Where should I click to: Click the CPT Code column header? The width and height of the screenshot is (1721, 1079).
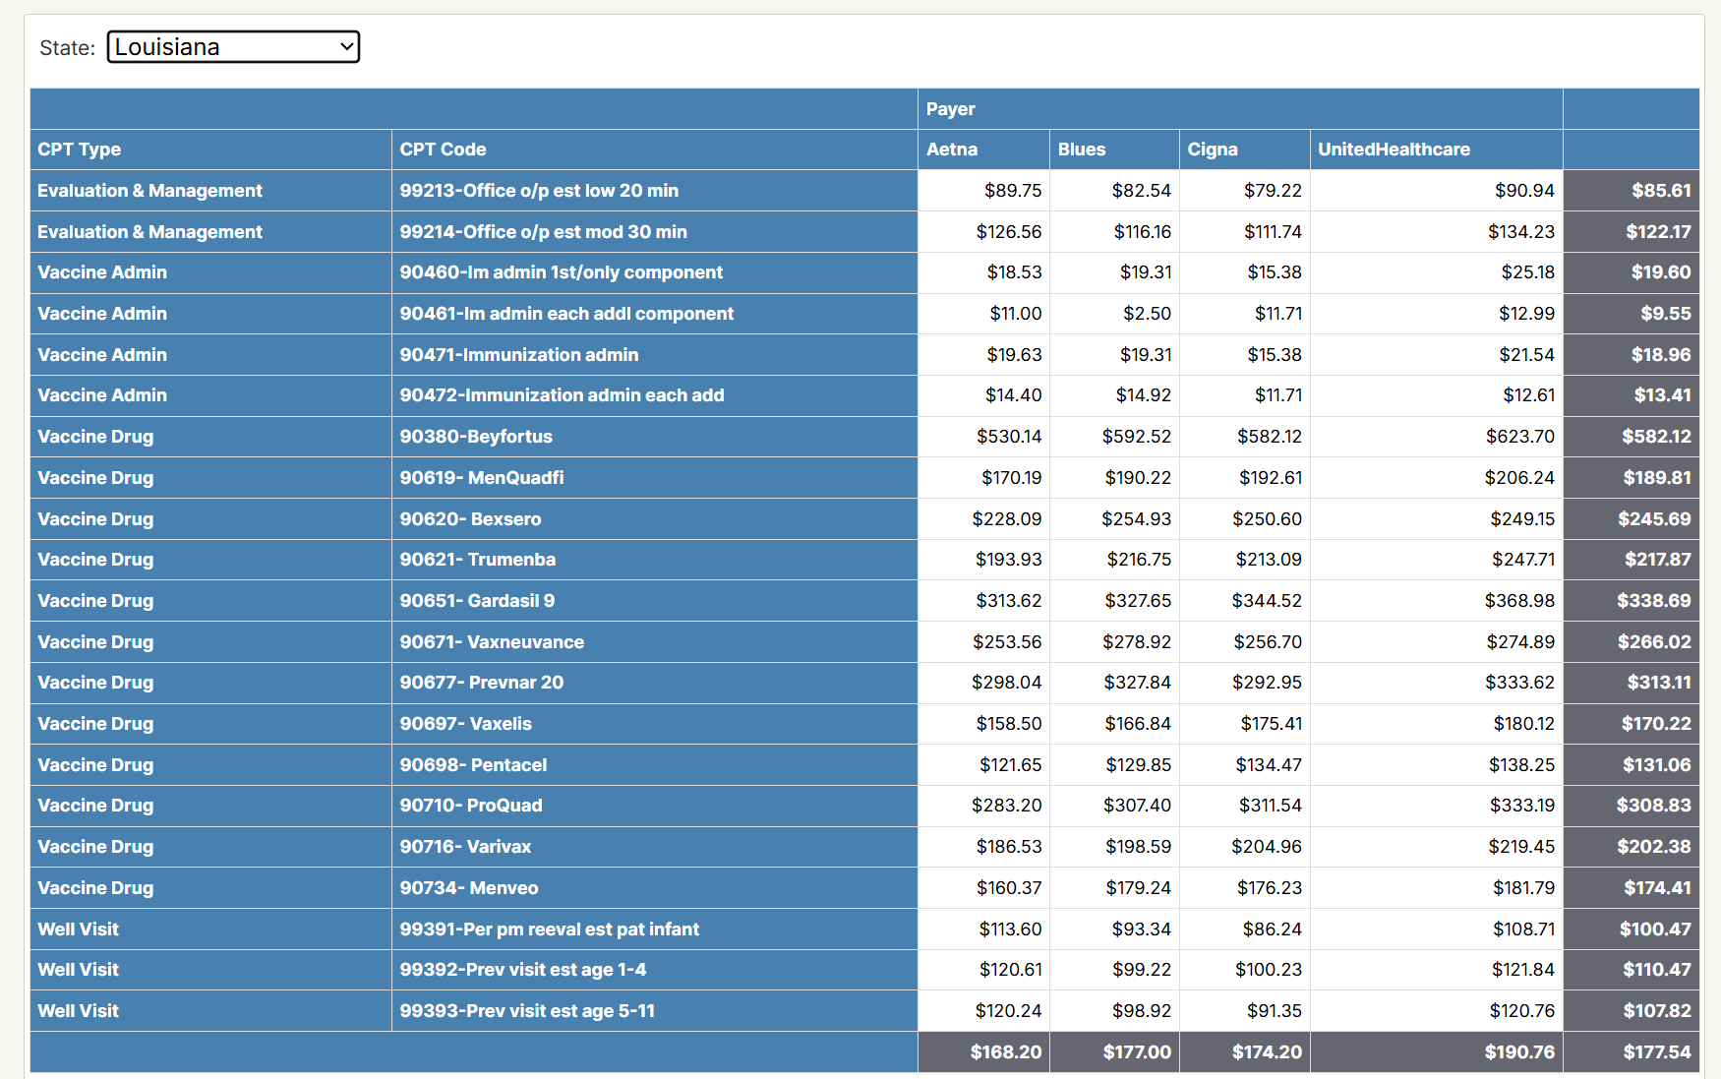pos(655,150)
